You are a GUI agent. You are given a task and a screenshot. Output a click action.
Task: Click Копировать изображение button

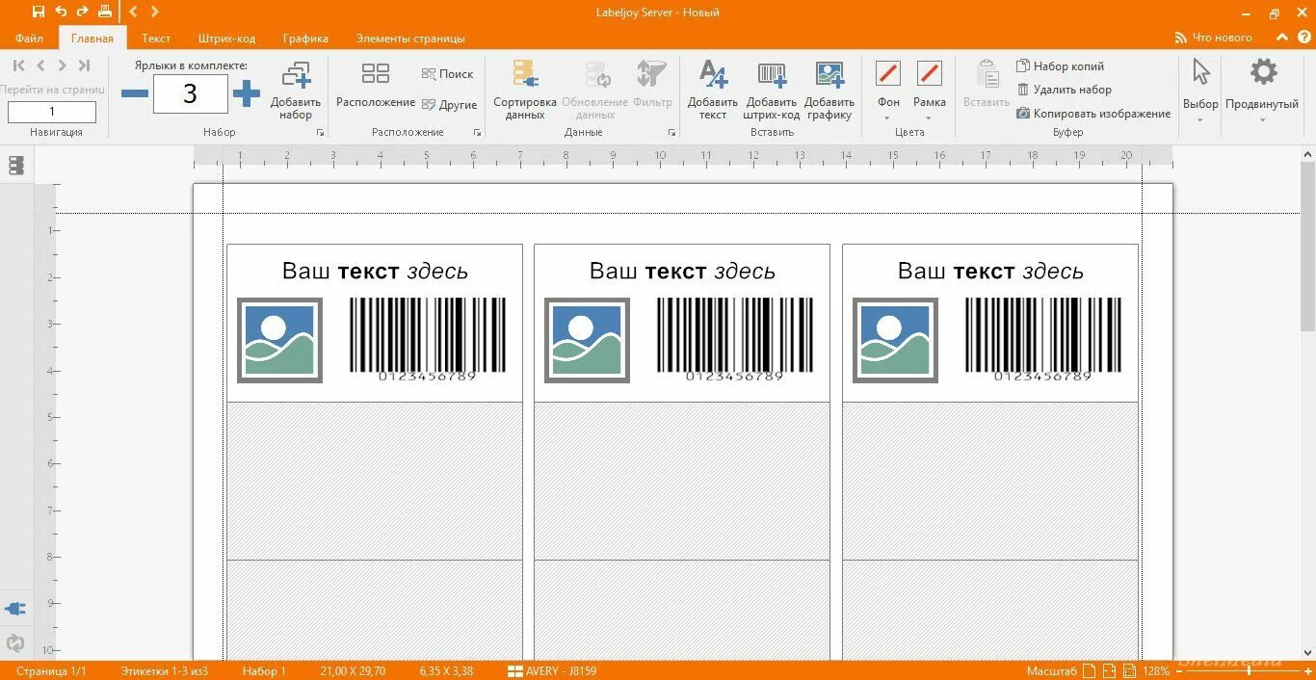tap(1094, 114)
